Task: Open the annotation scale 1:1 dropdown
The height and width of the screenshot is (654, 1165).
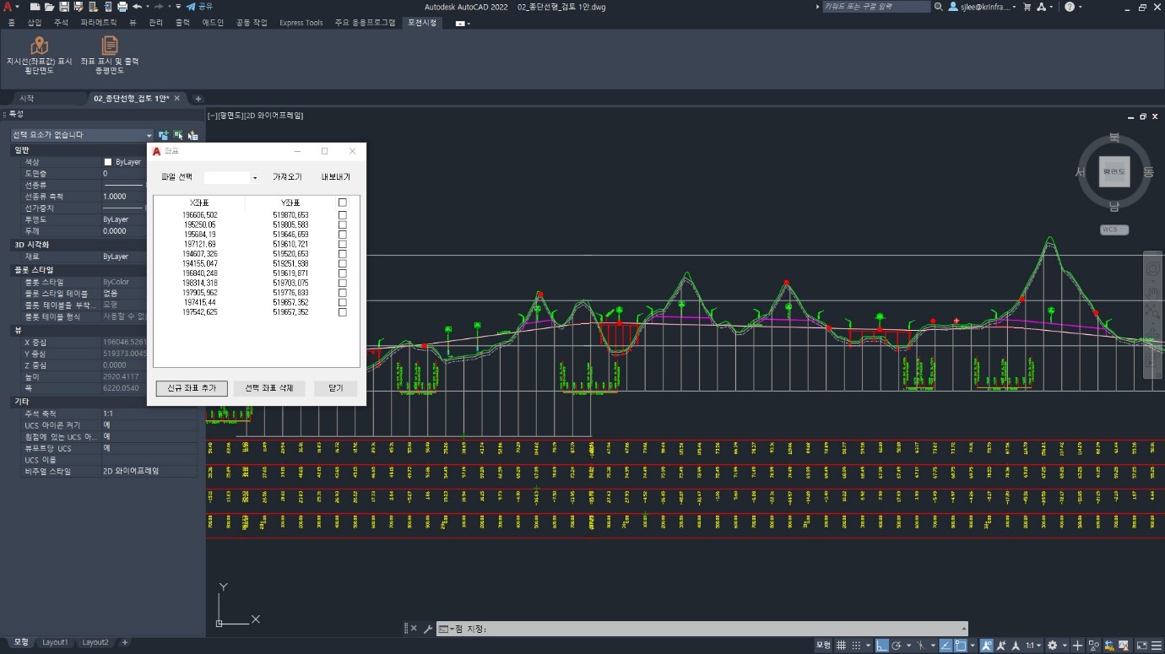Action: [1032, 646]
